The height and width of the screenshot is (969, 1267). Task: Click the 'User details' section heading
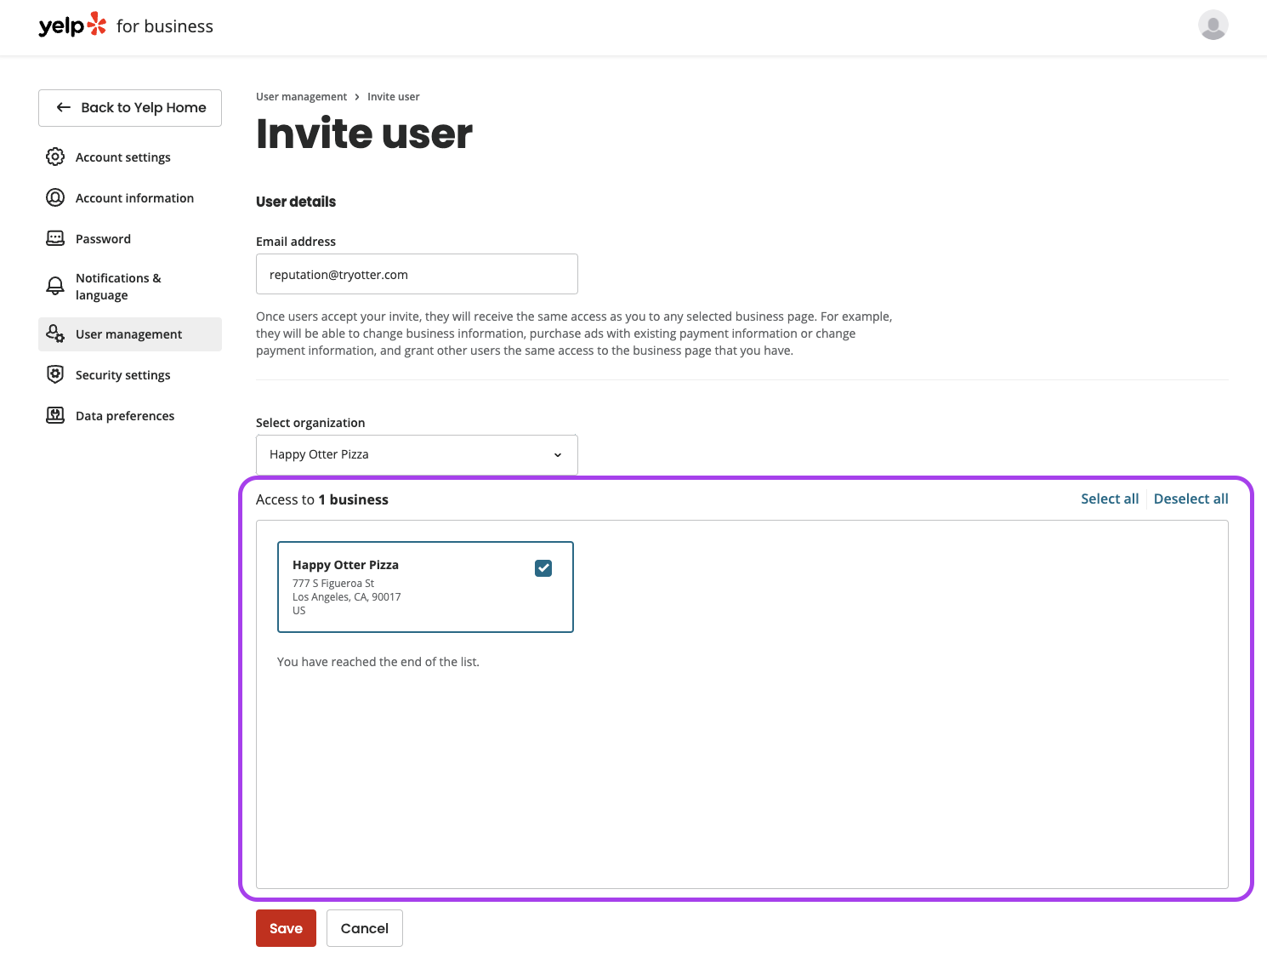296,202
